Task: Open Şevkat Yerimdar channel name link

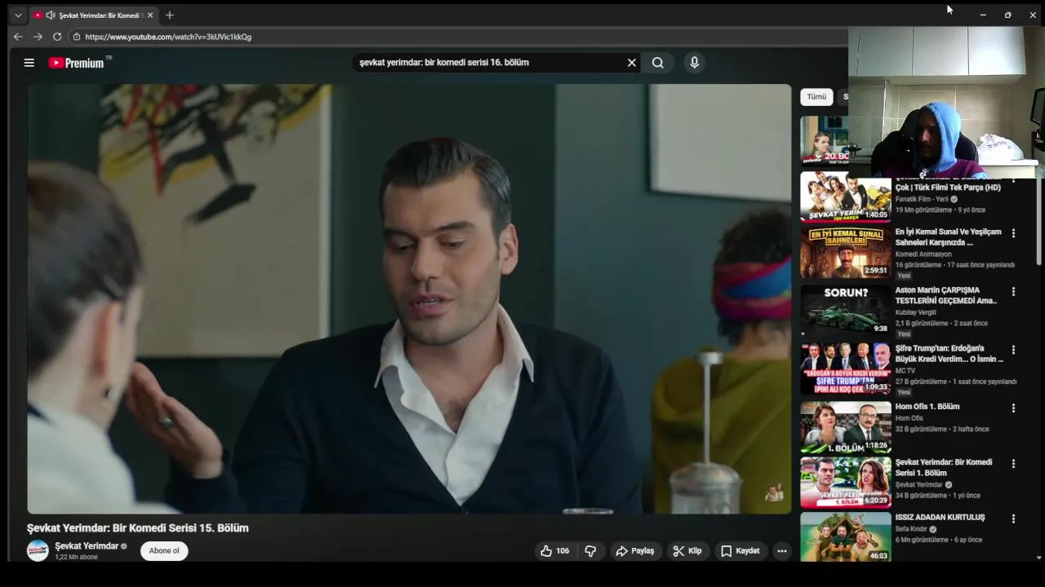Action: point(87,546)
